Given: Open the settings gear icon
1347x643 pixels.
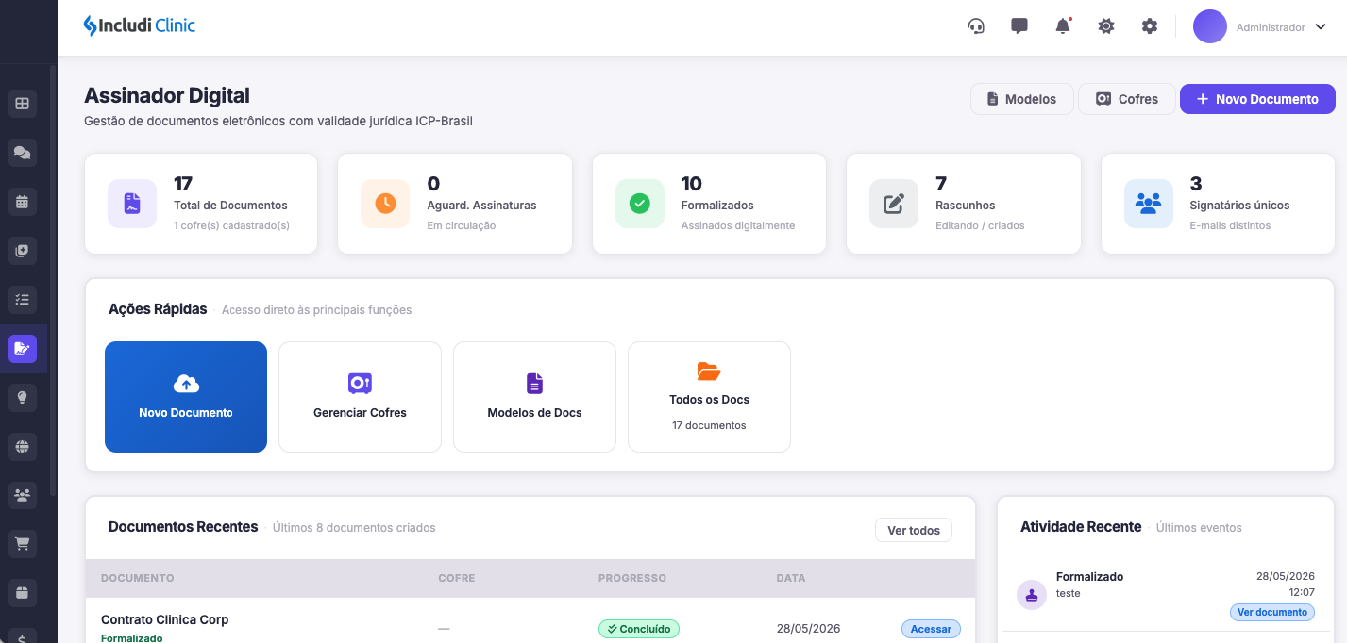Looking at the screenshot, I should pyautogui.click(x=1150, y=26).
